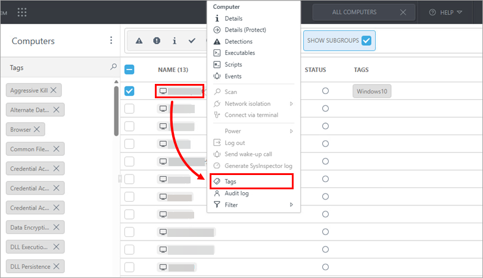Search tags with magnifier icon
483x278 pixels.
point(114,67)
